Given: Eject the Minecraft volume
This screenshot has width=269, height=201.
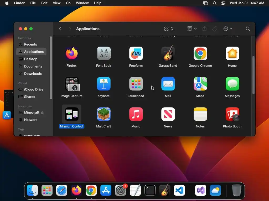Looking at the screenshot, I should [42, 112].
